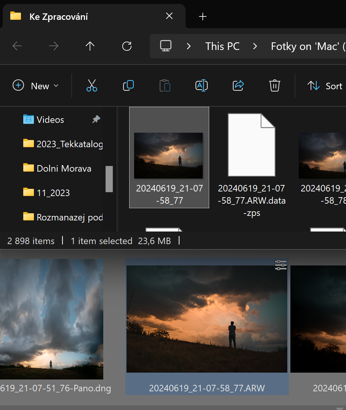The image size is (346, 410).
Task: Open the New item dropdown
Action: tap(36, 86)
